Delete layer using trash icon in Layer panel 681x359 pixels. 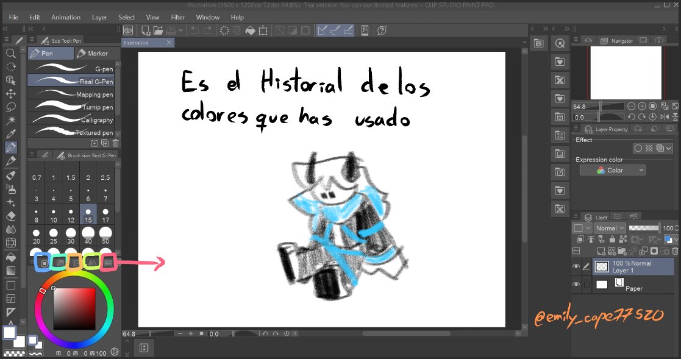(x=675, y=251)
